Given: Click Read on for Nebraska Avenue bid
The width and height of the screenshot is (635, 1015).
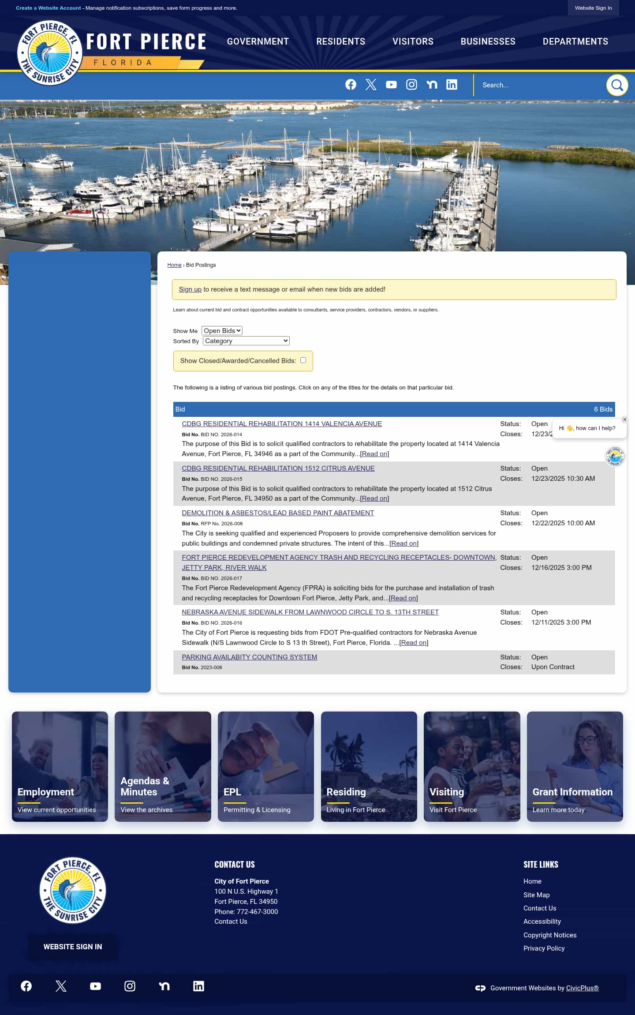Looking at the screenshot, I should (414, 643).
